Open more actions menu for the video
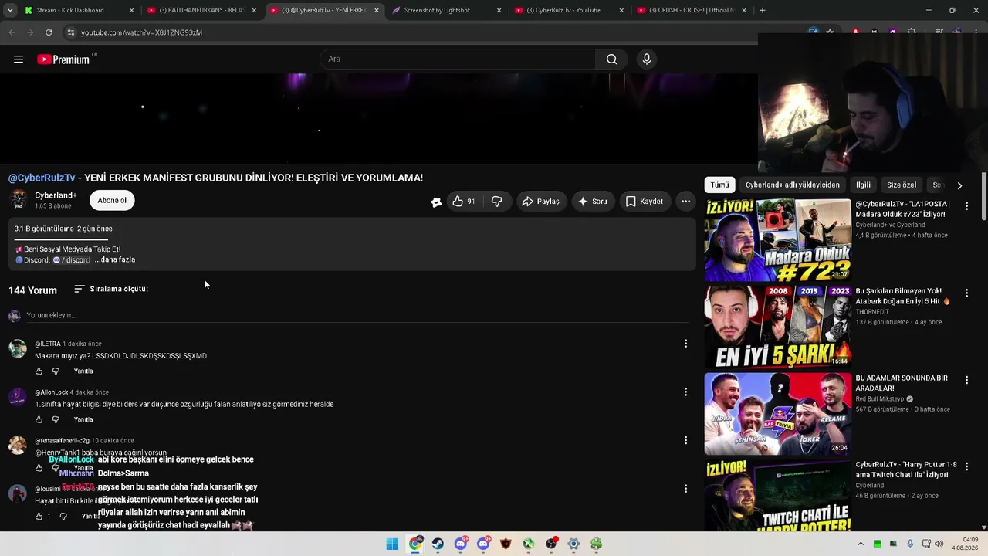The image size is (988, 556). 685,202
